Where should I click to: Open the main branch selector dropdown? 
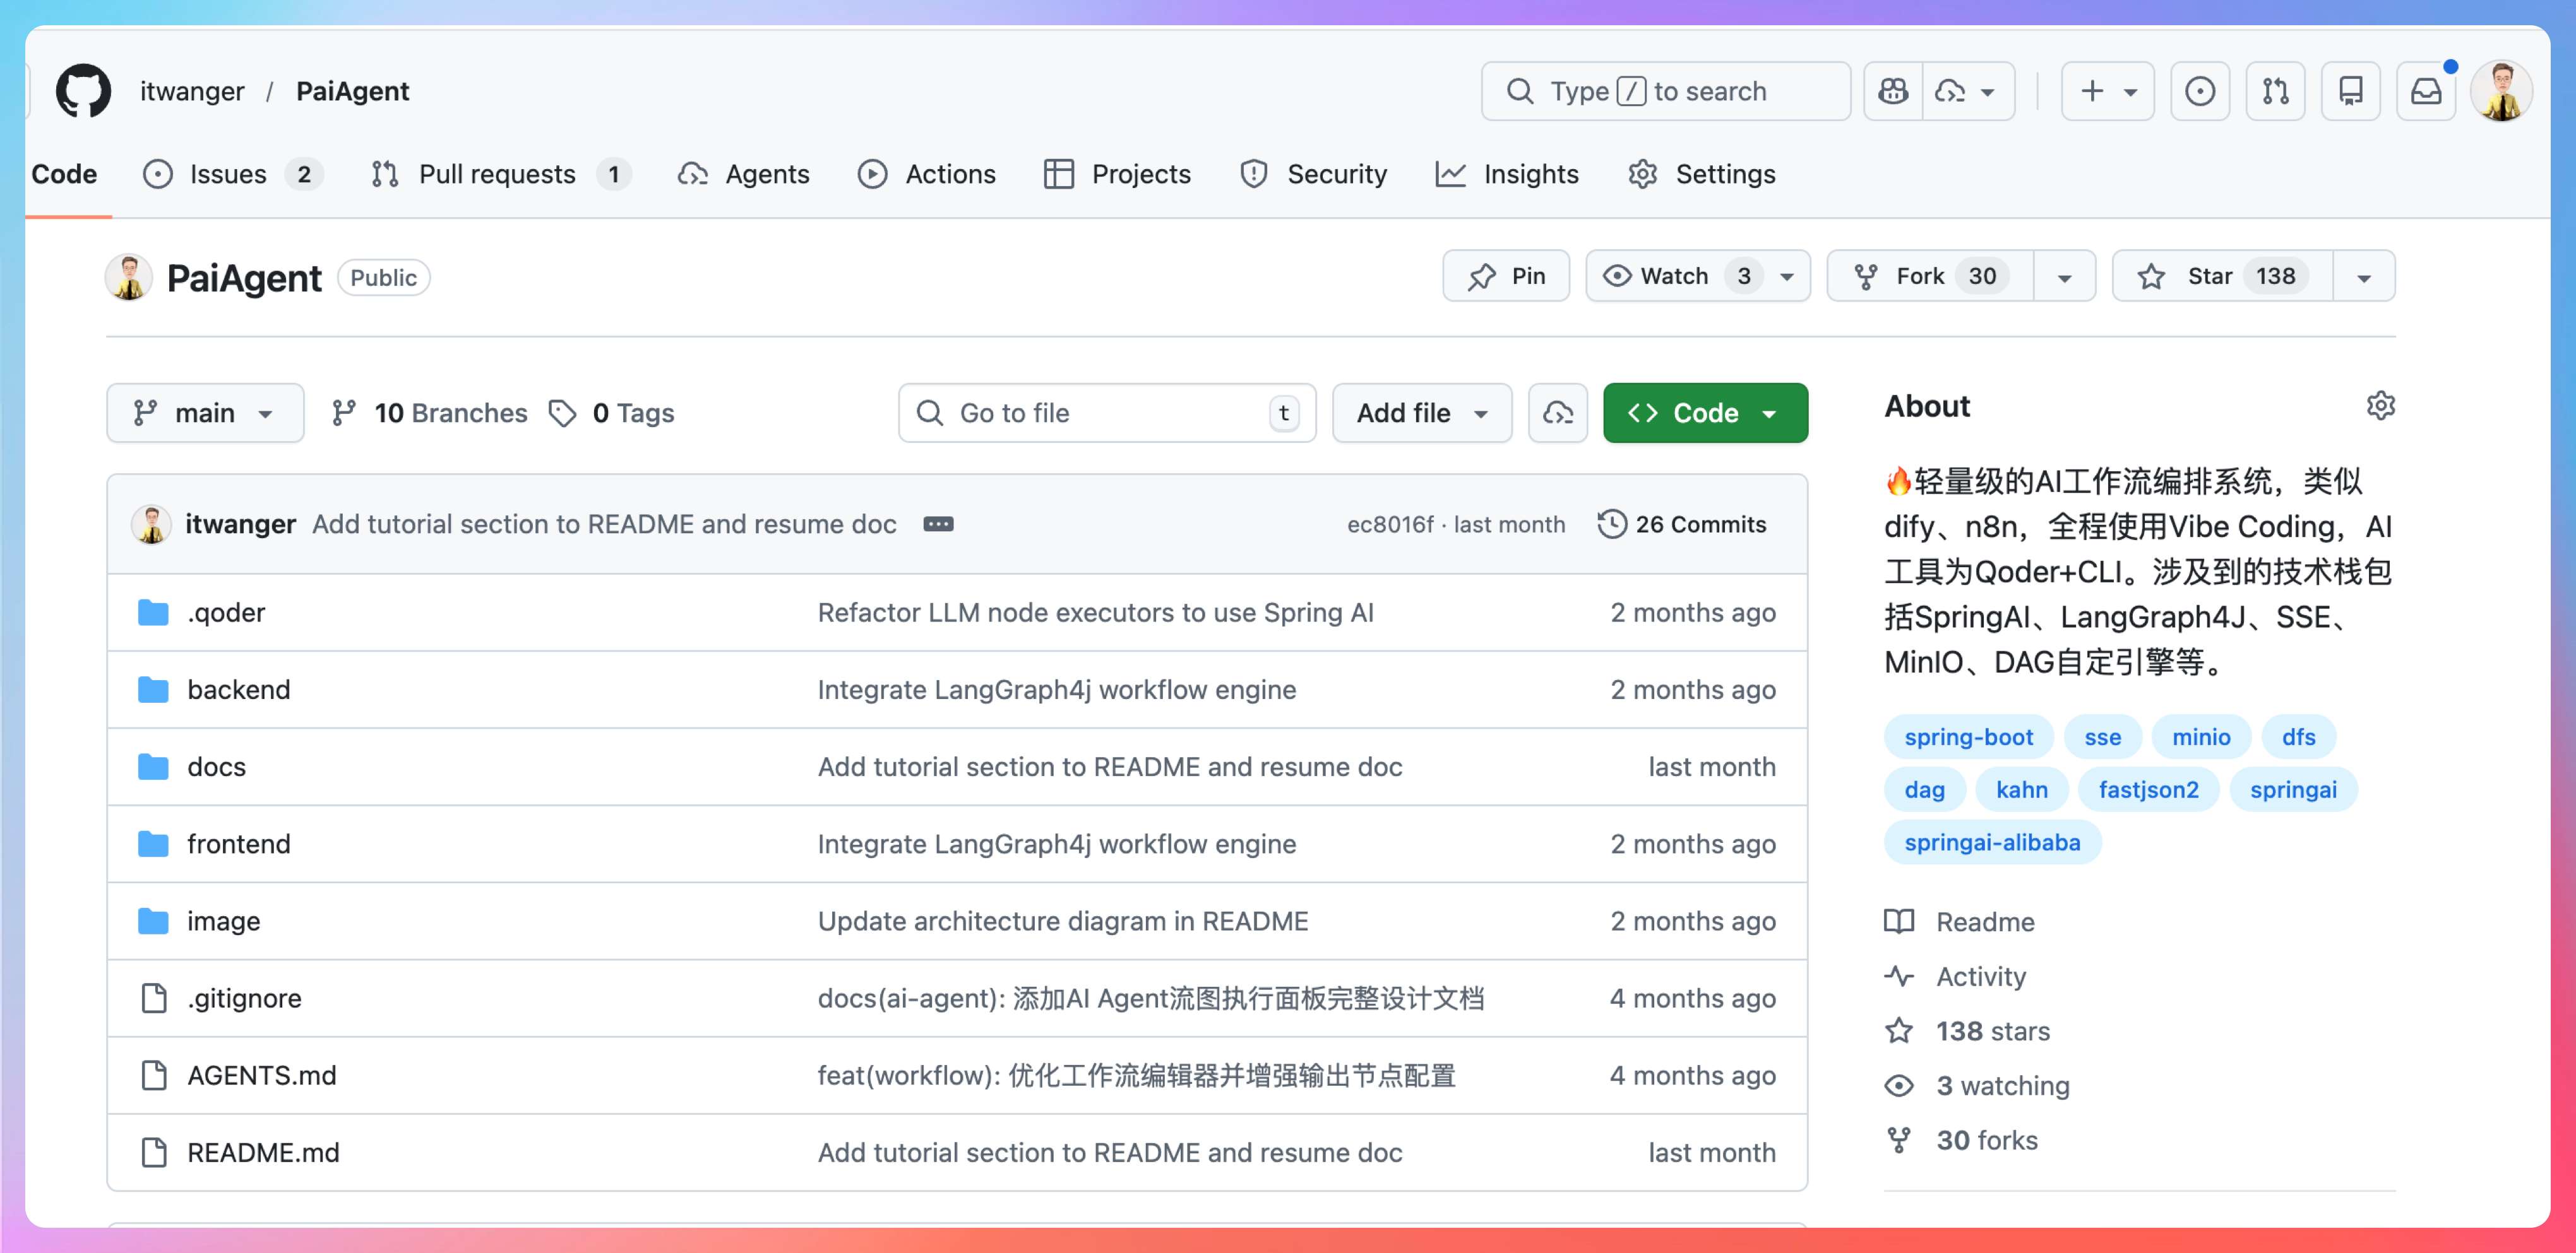[205, 413]
